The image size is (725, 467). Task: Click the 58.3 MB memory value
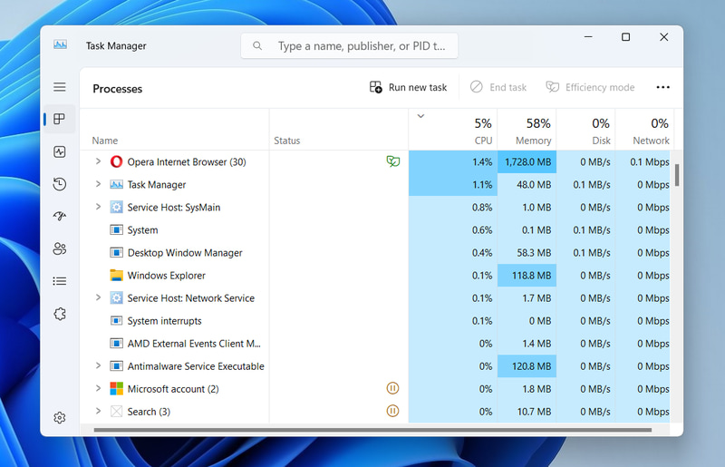[x=534, y=253]
